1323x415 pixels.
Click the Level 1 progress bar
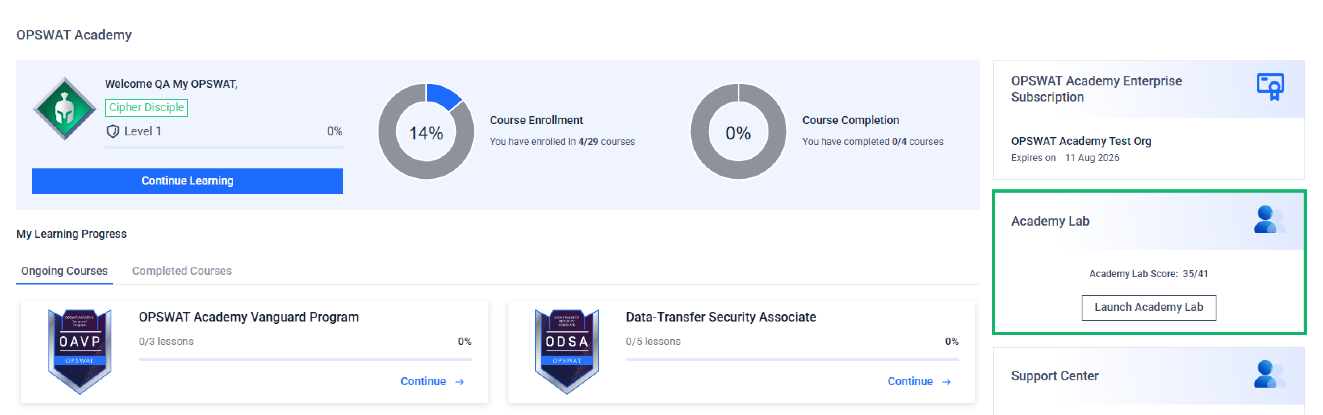(224, 148)
